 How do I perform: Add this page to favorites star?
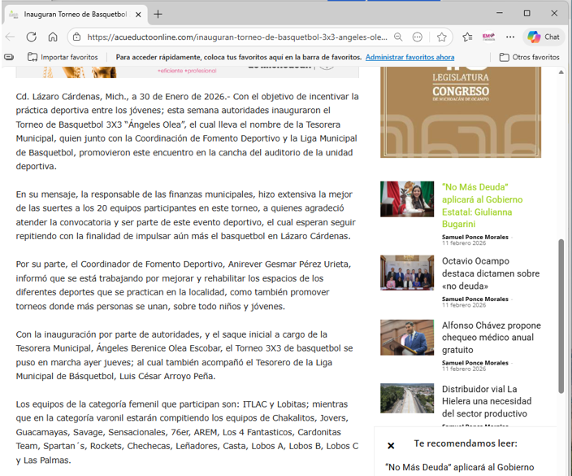(442, 37)
